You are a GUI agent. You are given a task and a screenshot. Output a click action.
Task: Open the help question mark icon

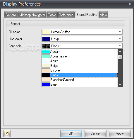[x=7, y=133]
